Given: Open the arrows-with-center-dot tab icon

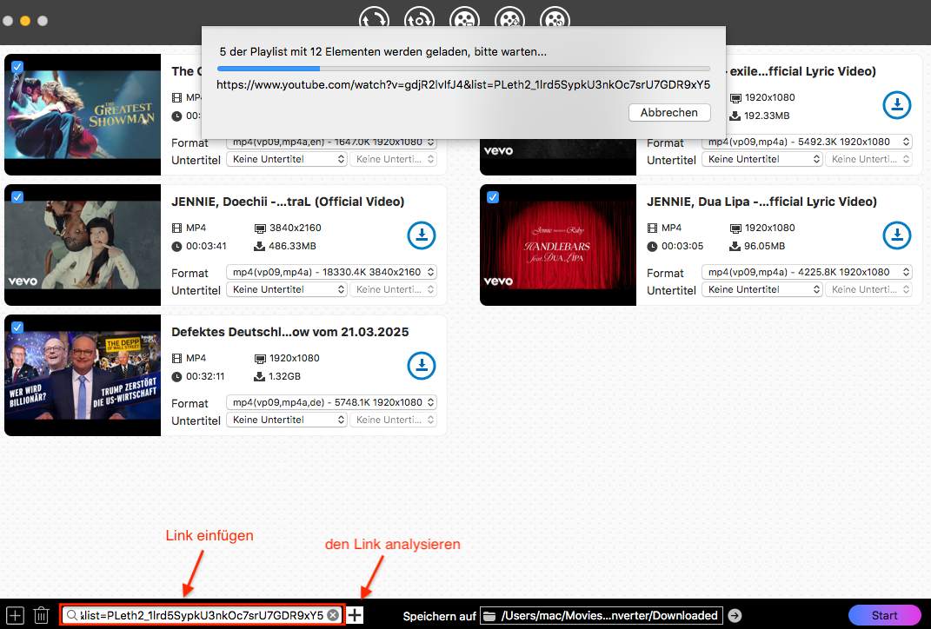Looking at the screenshot, I should pyautogui.click(x=419, y=19).
